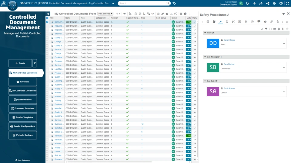Click the Create button
Screen dimensions: 291x163
click(20, 63)
